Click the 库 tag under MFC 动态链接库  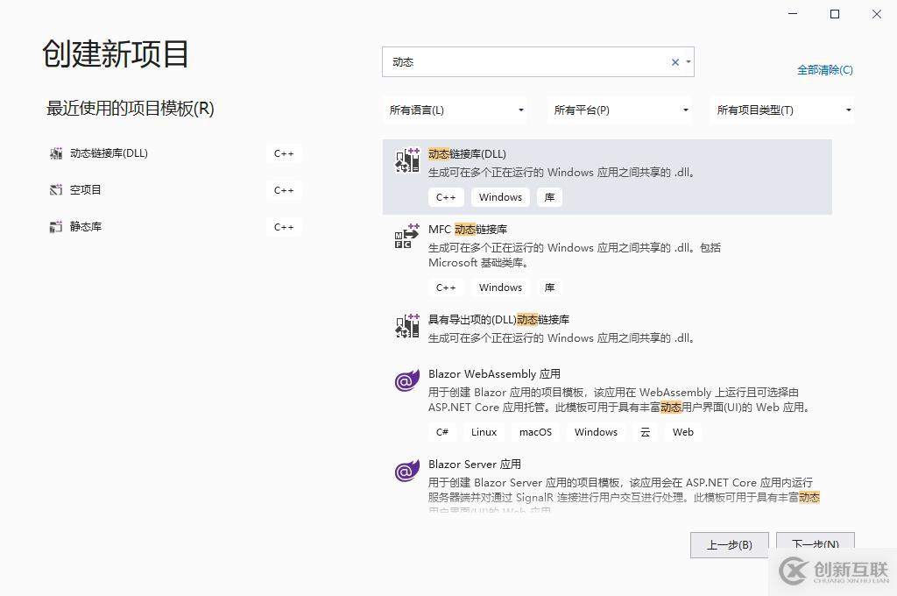tap(549, 288)
